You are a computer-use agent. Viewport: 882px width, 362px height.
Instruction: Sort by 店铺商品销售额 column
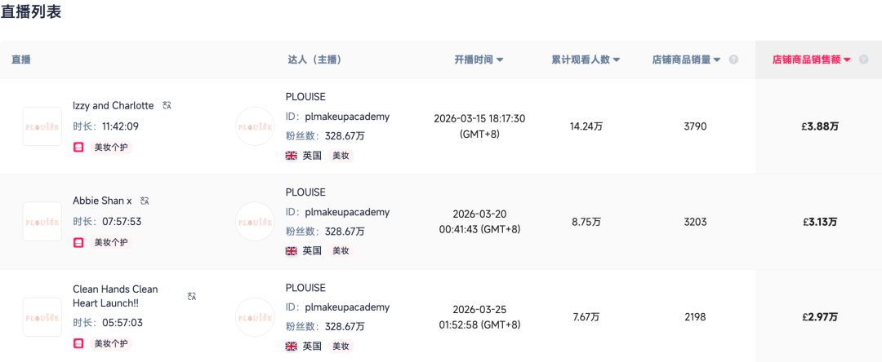[812, 60]
